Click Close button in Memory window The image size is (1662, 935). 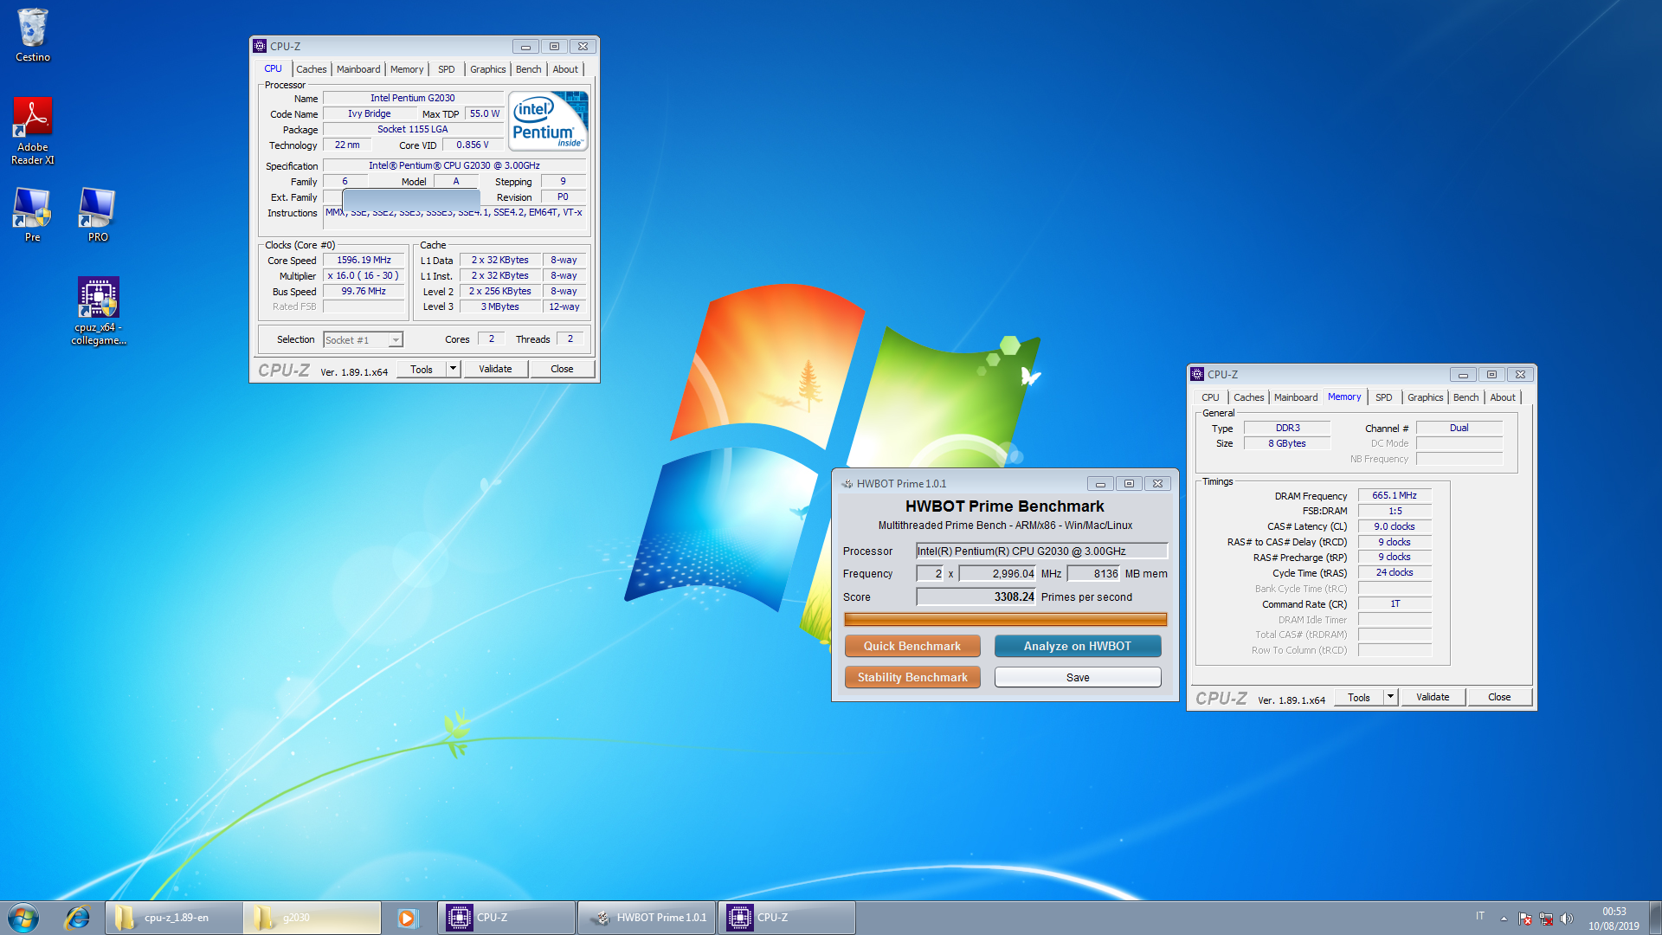pos(1499,697)
